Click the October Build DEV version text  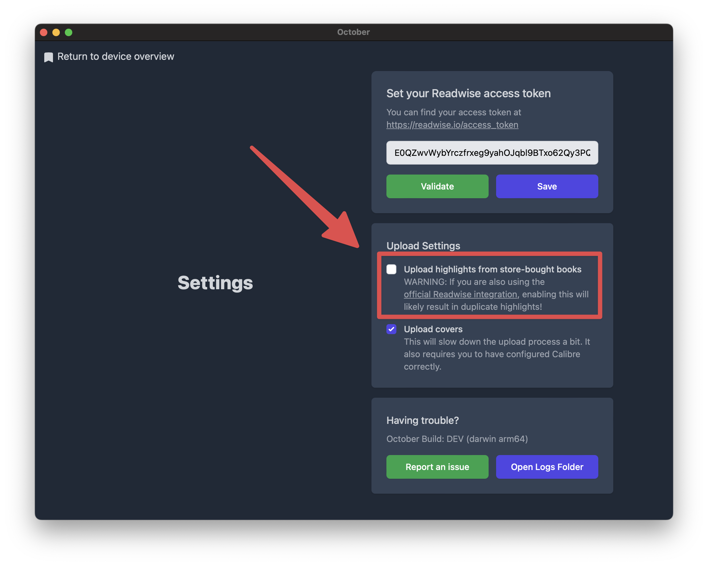(457, 439)
